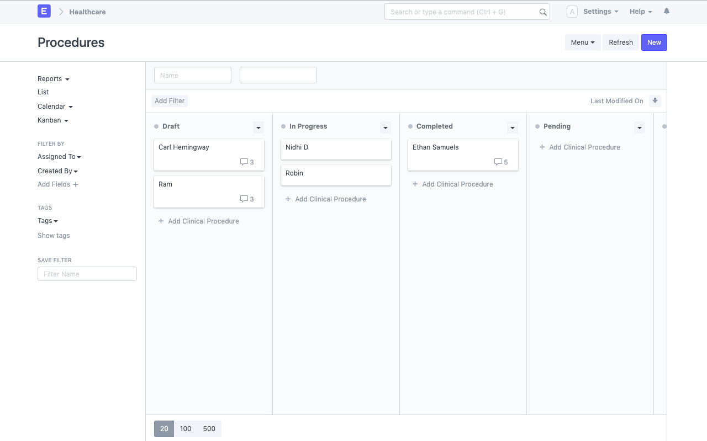Open notifications bell icon
The height and width of the screenshot is (441, 707).
[x=667, y=11]
